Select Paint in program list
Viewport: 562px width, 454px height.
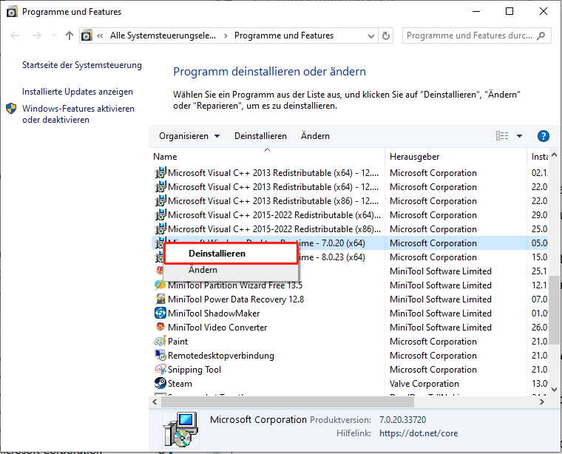(177, 342)
